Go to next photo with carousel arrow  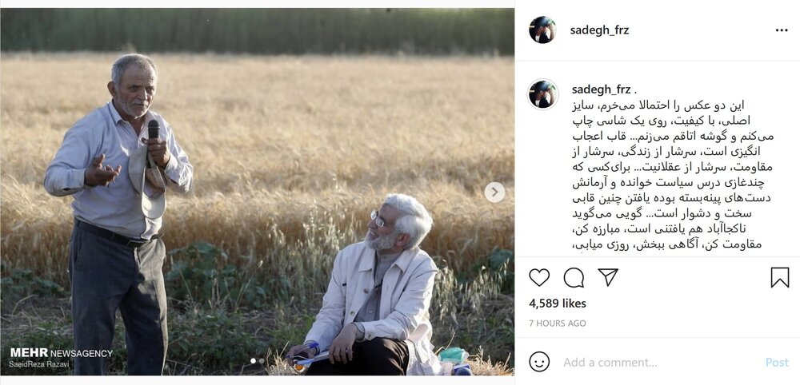click(x=494, y=192)
